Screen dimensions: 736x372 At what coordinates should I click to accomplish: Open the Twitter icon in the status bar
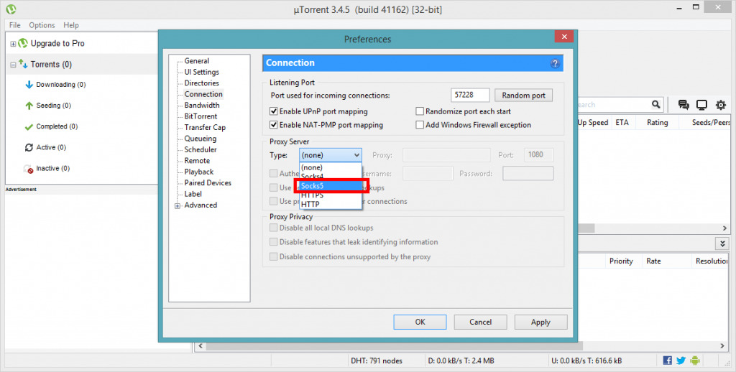coord(681,361)
